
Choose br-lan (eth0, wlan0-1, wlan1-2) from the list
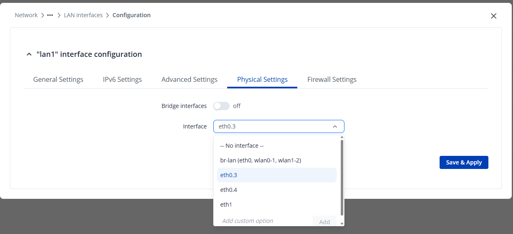260,160
